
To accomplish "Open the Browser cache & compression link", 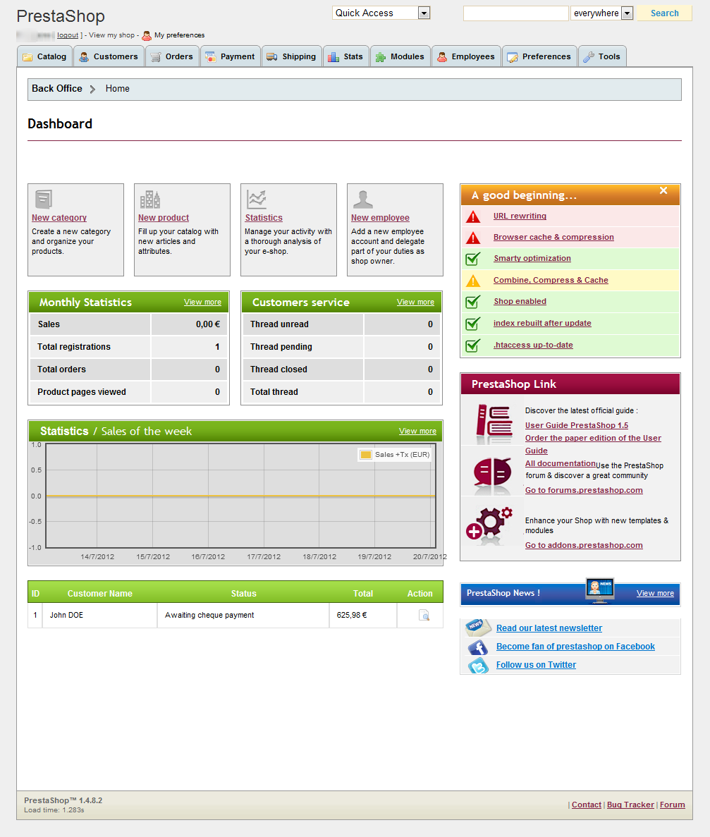I will pyautogui.click(x=553, y=237).
